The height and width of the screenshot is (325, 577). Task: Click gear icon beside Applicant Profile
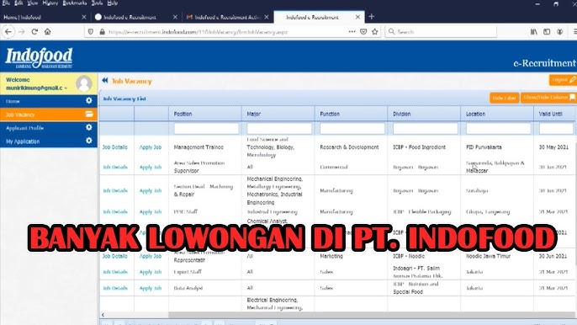tap(88, 127)
